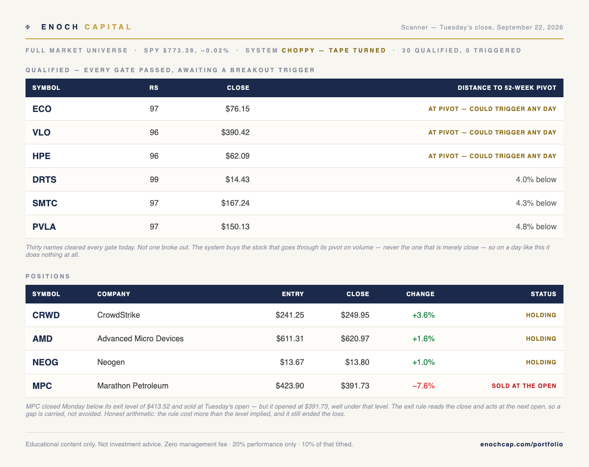Click the 4.8% below distance for PVLA
589x467 pixels.
536,227
